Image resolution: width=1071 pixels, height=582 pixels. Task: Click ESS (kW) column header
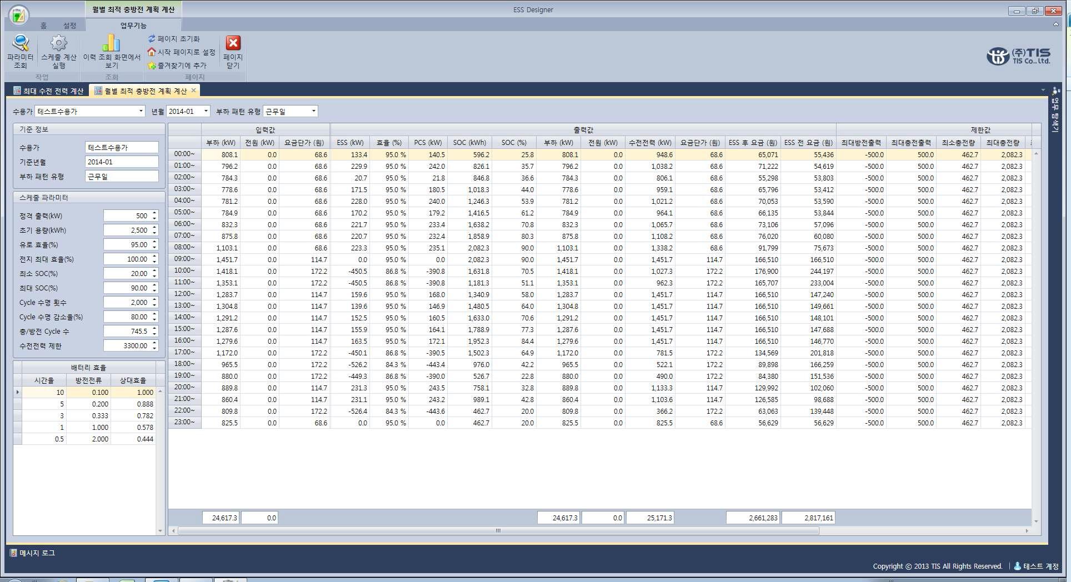point(350,142)
